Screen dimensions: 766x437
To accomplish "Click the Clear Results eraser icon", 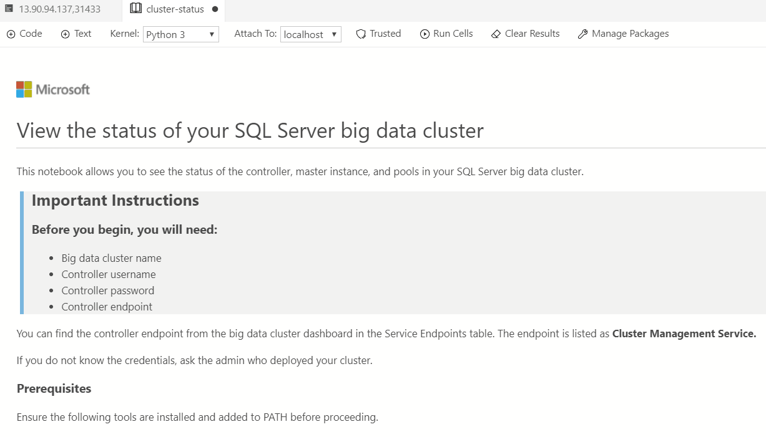I will [x=498, y=34].
